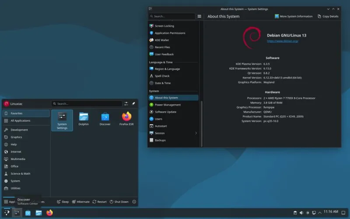The image size is (350, 219).
Task: Open Users settings
Action: click(x=173, y=119)
